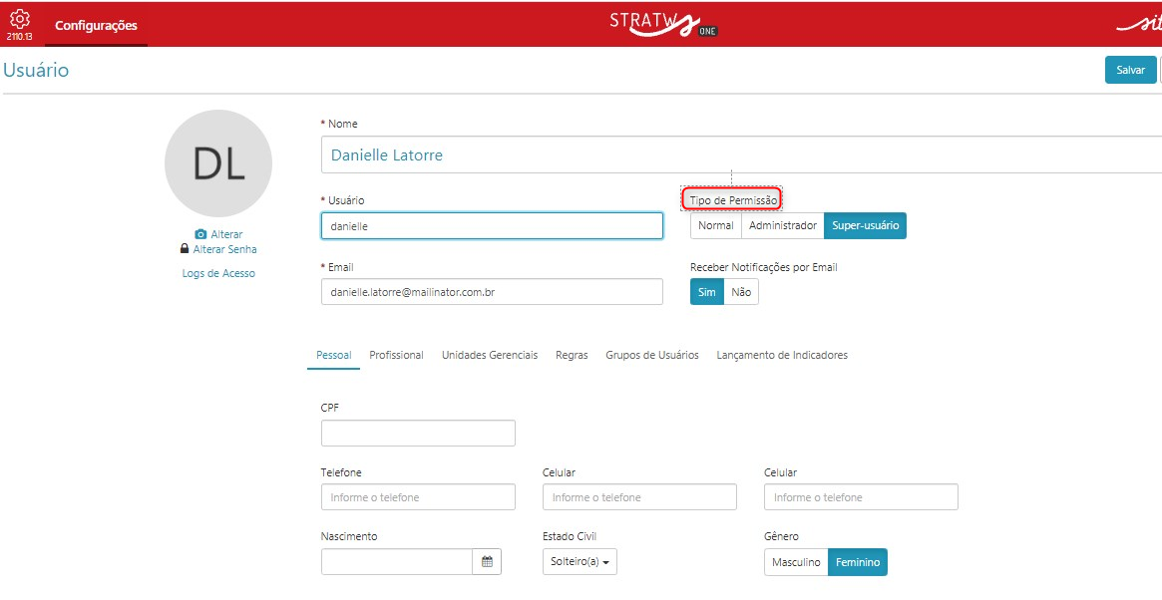The width and height of the screenshot is (1162, 600).
Task: Open the Grupos de Usuários tab
Action: [652, 355]
